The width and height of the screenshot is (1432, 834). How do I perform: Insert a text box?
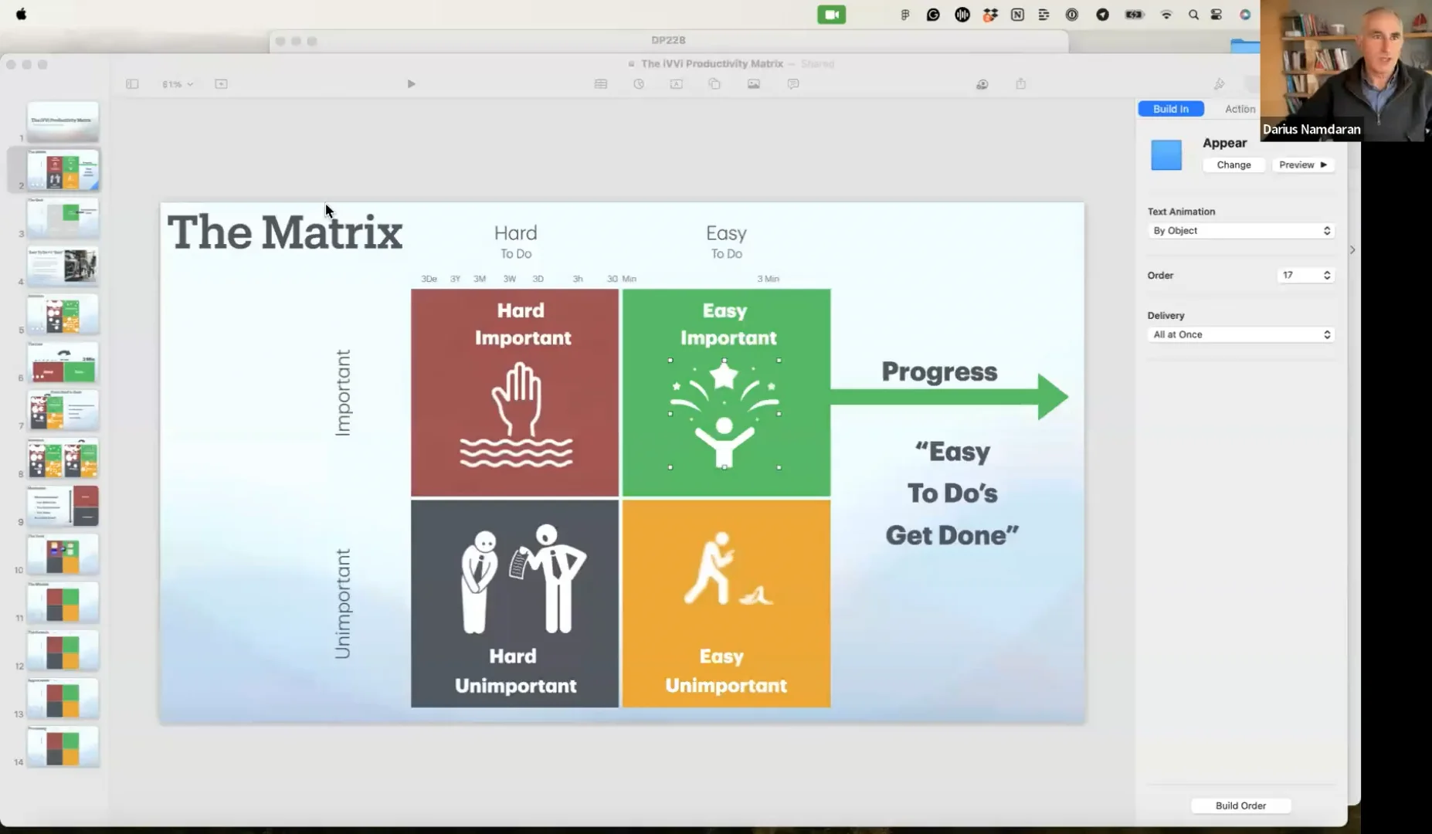(677, 83)
